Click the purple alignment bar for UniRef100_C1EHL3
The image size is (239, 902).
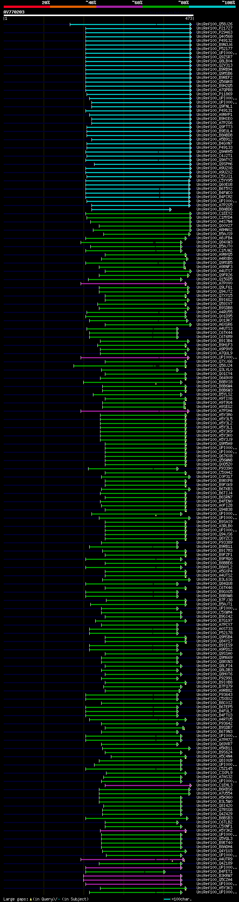click(x=148, y=785)
